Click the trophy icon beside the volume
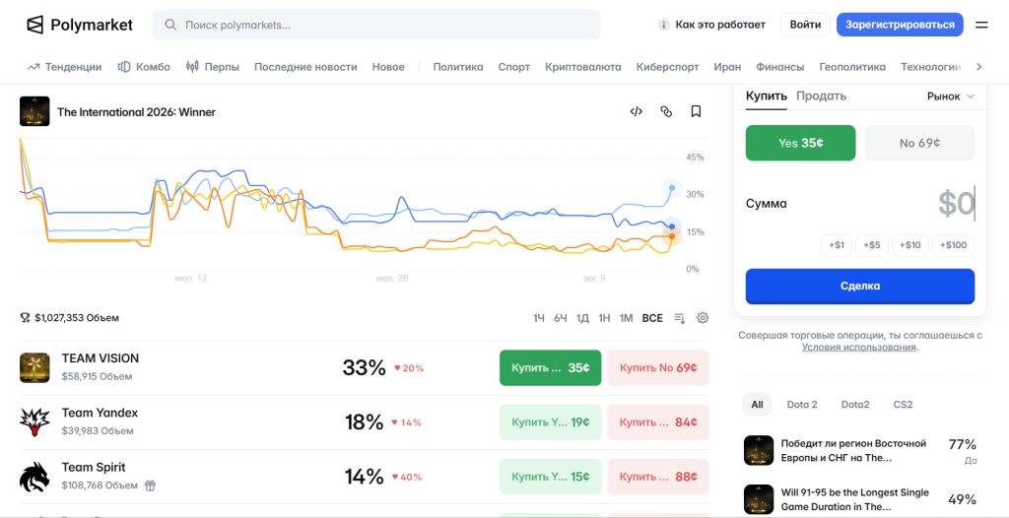The image size is (1009, 518). pyautogui.click(x=25, y=318)
